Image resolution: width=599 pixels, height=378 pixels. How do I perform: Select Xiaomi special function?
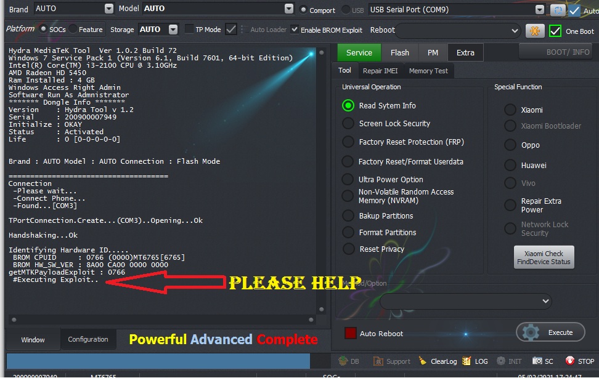510,110
